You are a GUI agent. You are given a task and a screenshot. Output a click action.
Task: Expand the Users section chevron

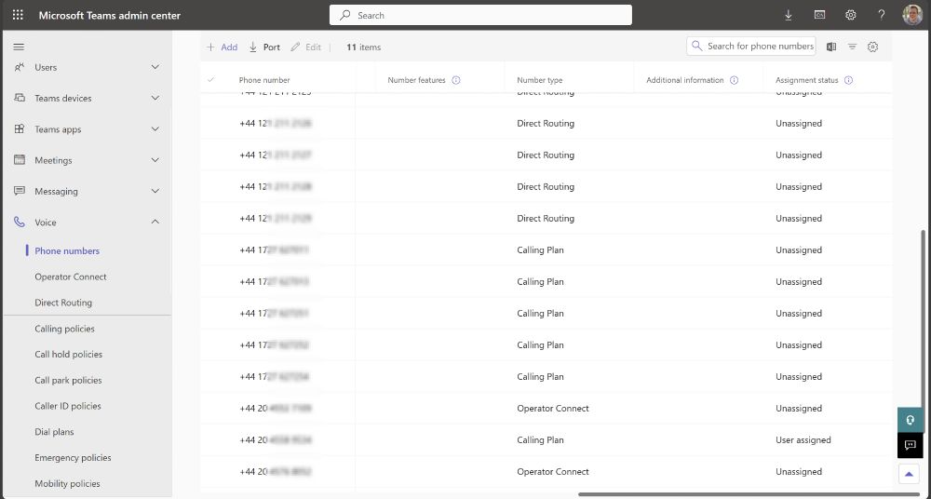pyautogui.click(x=155, y=67)
